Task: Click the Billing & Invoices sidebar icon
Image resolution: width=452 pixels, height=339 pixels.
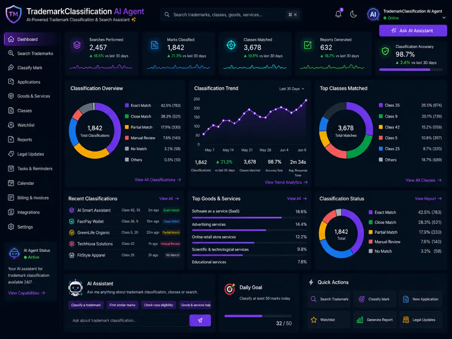Action: (x=11, y=198)
